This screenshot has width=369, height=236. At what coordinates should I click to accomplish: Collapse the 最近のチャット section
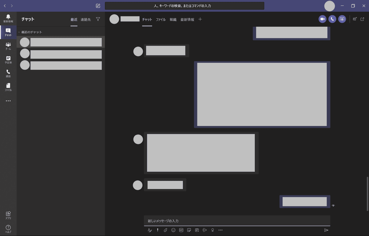pos(19,32)
